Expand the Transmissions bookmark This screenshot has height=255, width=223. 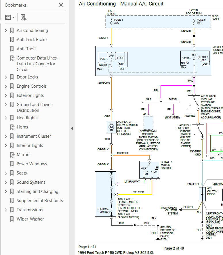6,210
